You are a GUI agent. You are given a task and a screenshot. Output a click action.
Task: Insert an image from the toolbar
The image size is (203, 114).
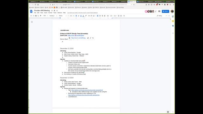click(94, 16)
